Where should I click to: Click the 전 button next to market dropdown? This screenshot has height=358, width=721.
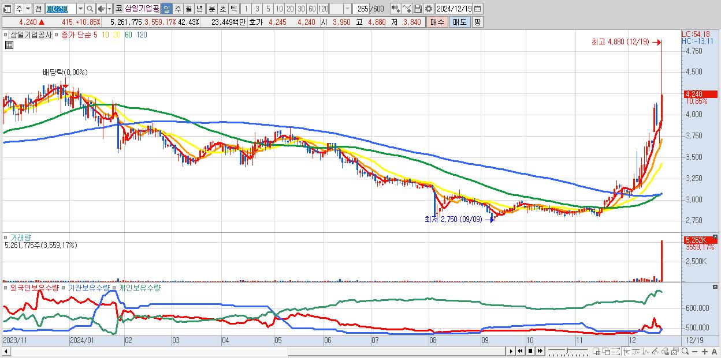click(38, 9)
